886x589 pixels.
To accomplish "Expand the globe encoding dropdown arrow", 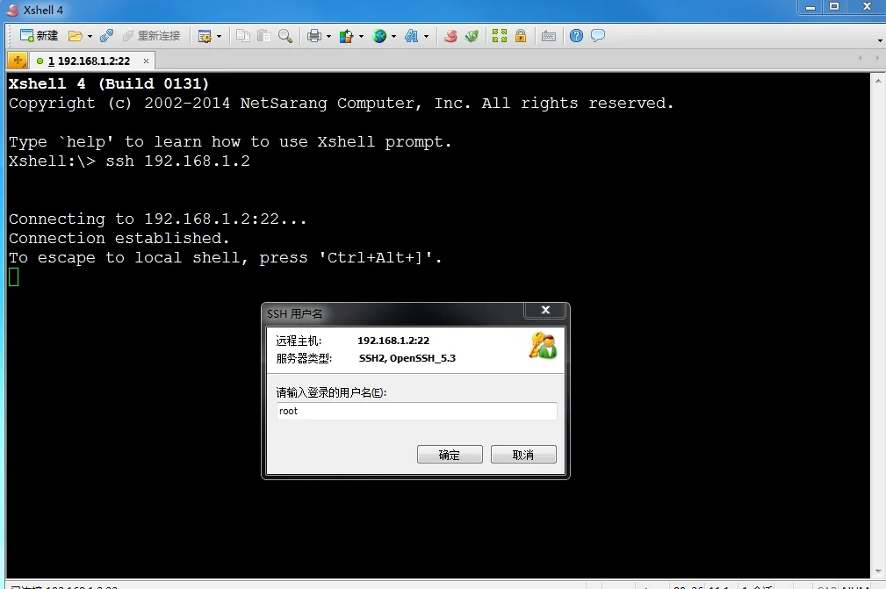I will [394, 36].
